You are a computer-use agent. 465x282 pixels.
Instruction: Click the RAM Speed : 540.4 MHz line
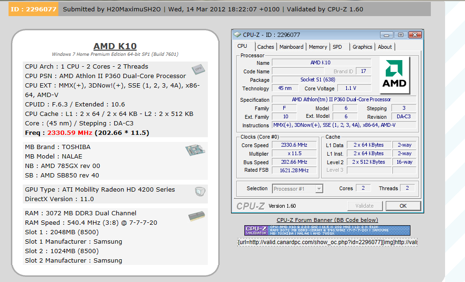[x=91, y=222]
